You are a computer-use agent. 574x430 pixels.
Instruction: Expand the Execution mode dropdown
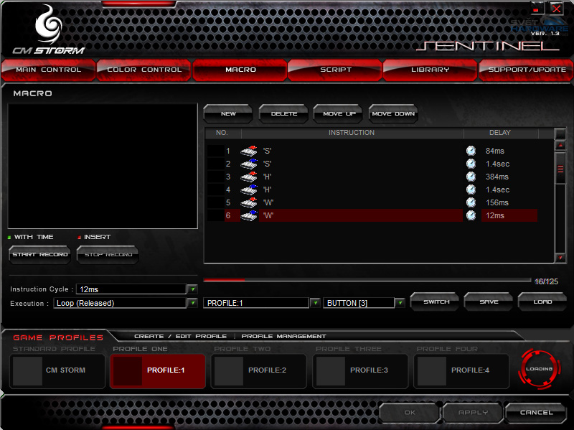point(192,303)
